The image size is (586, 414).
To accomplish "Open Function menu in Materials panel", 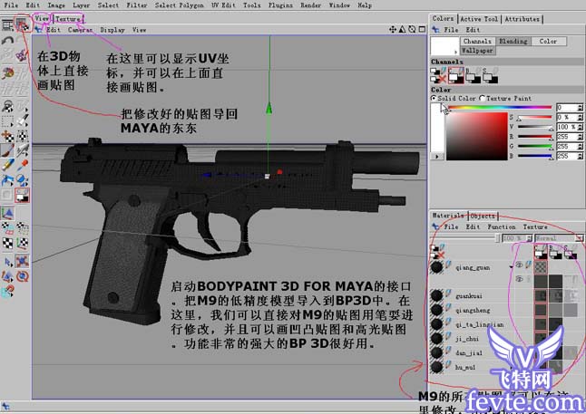I will pos(501,226).
